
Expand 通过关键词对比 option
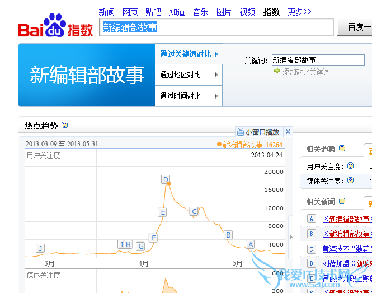(189, 54)
